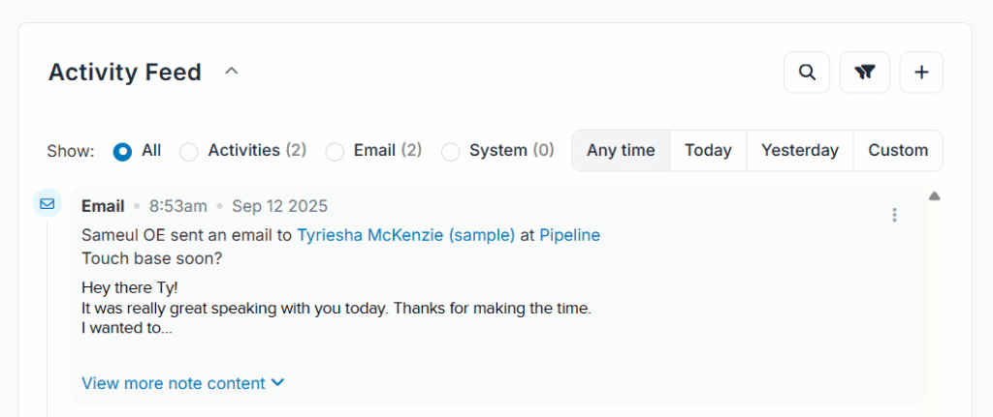Expand View more note content
This screenshot has height=417, width=993.
pos(182,383)
